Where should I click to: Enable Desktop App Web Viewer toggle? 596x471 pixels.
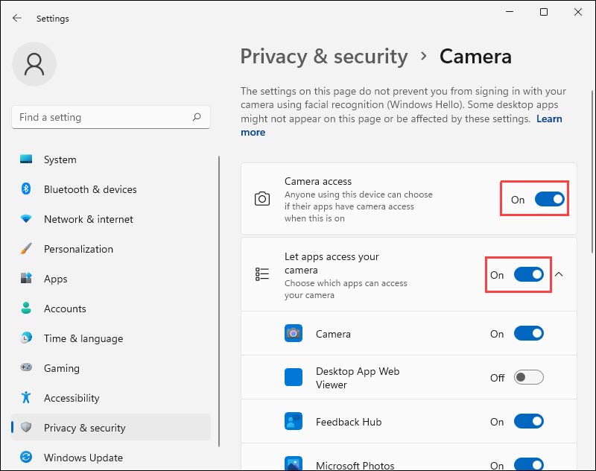click(x=529, y=377)
